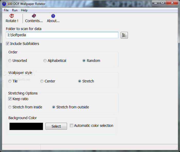This screenshot has width=180, height=152.
Task: Open the Run menu
Action: (15, 10)
